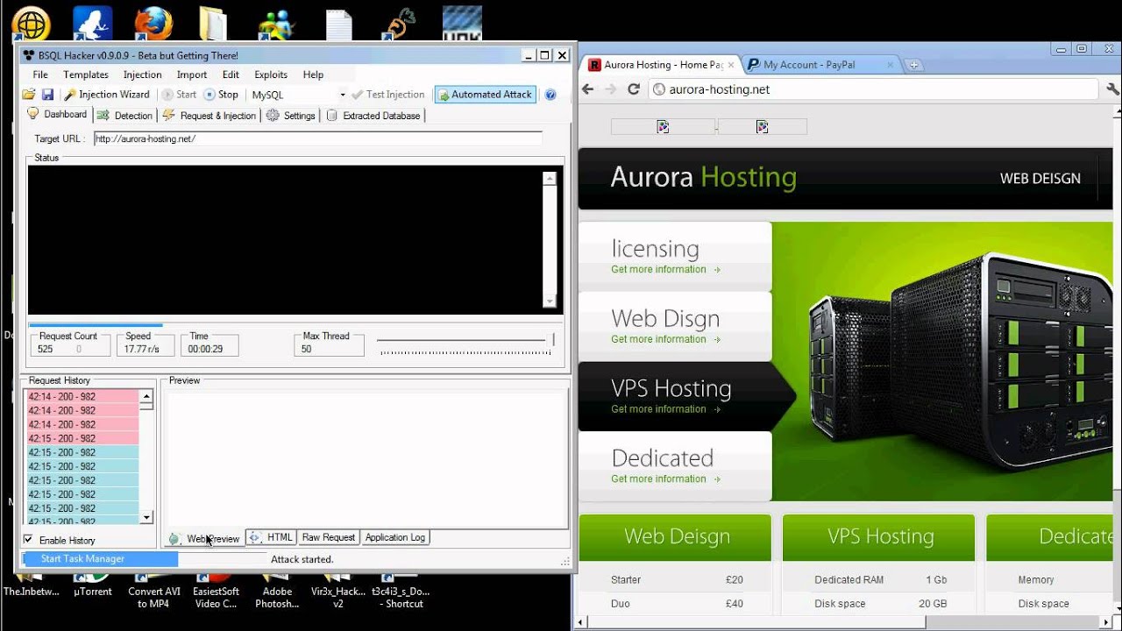Image resolution: width=1122 pixels, height=631 pixels.
Task: Click the Aurora Hosting site logo
Action: (x=704, y=178)
